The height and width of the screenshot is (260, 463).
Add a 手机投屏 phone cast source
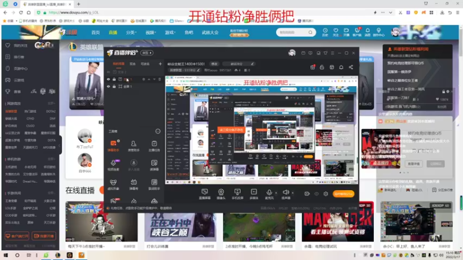tap(237, 194)
